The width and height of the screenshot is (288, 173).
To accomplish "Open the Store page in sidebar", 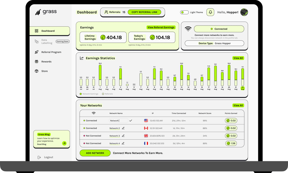I will point(44,71).
